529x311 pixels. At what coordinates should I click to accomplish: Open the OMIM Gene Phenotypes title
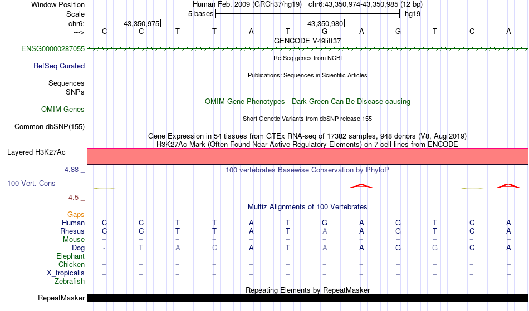308,101
